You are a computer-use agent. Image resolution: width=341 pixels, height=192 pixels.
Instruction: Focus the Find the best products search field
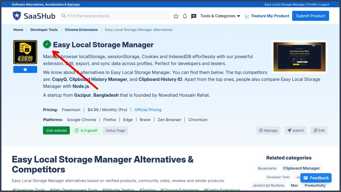pos(115,16)
